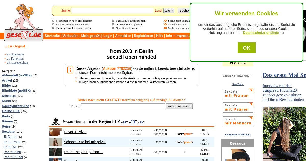The height and width of the screenshot is (161, 306).
Task: Open the Last Minute Erotikauktion link
Action: click(131, 21)
